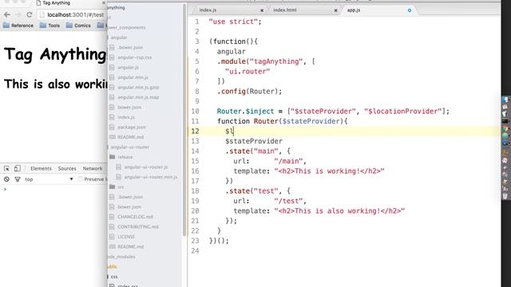Viewport: 511px width, 287px height.
Task: Collapse the angular folder in the tree
Action: coord(119,37)
